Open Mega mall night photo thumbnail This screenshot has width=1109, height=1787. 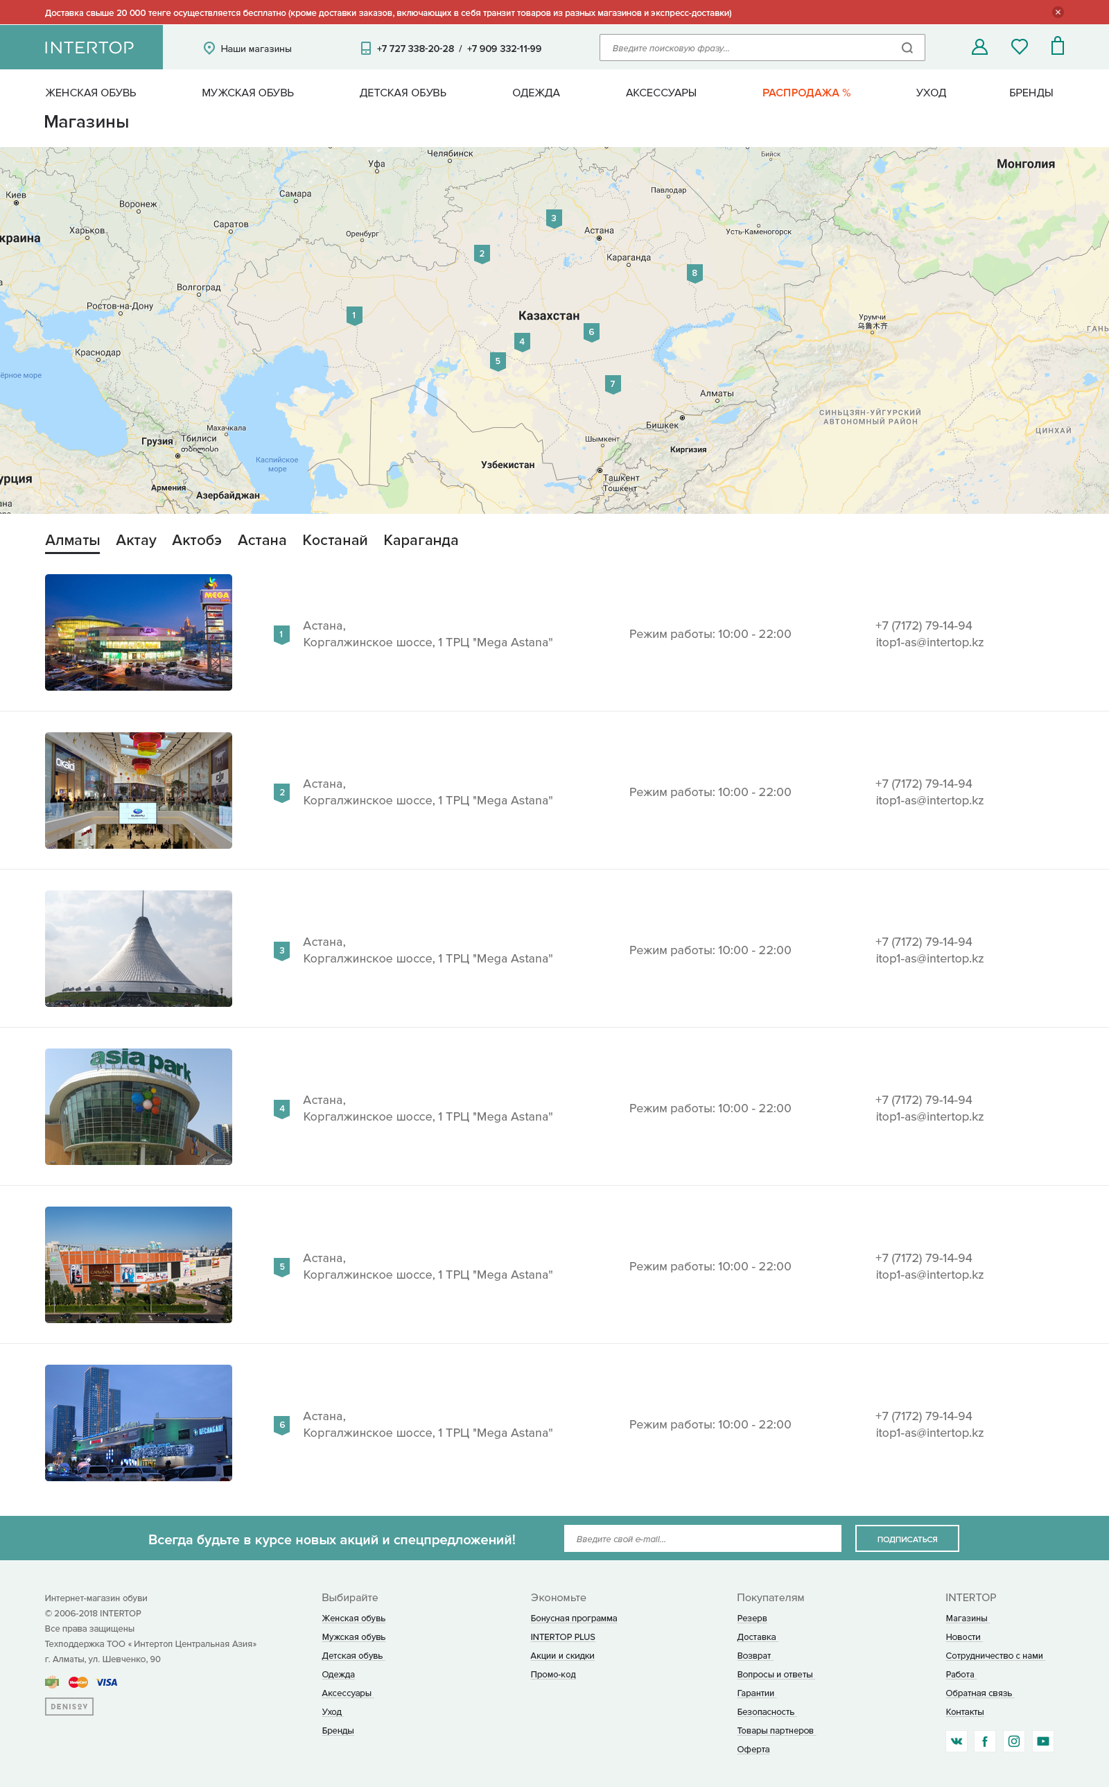tap(139, 632)
